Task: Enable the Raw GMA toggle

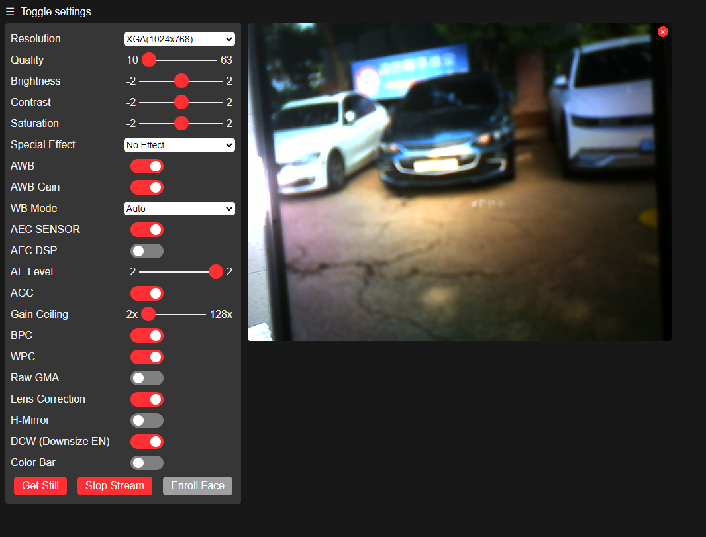Action: pos(147,377)
